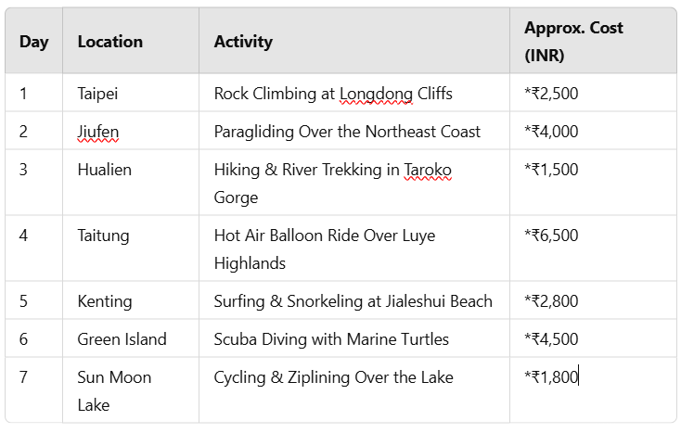Select the Hualien cell
The width and height of the screenshot is (681, 433).
pyautogui.click(x=131, y=183)
